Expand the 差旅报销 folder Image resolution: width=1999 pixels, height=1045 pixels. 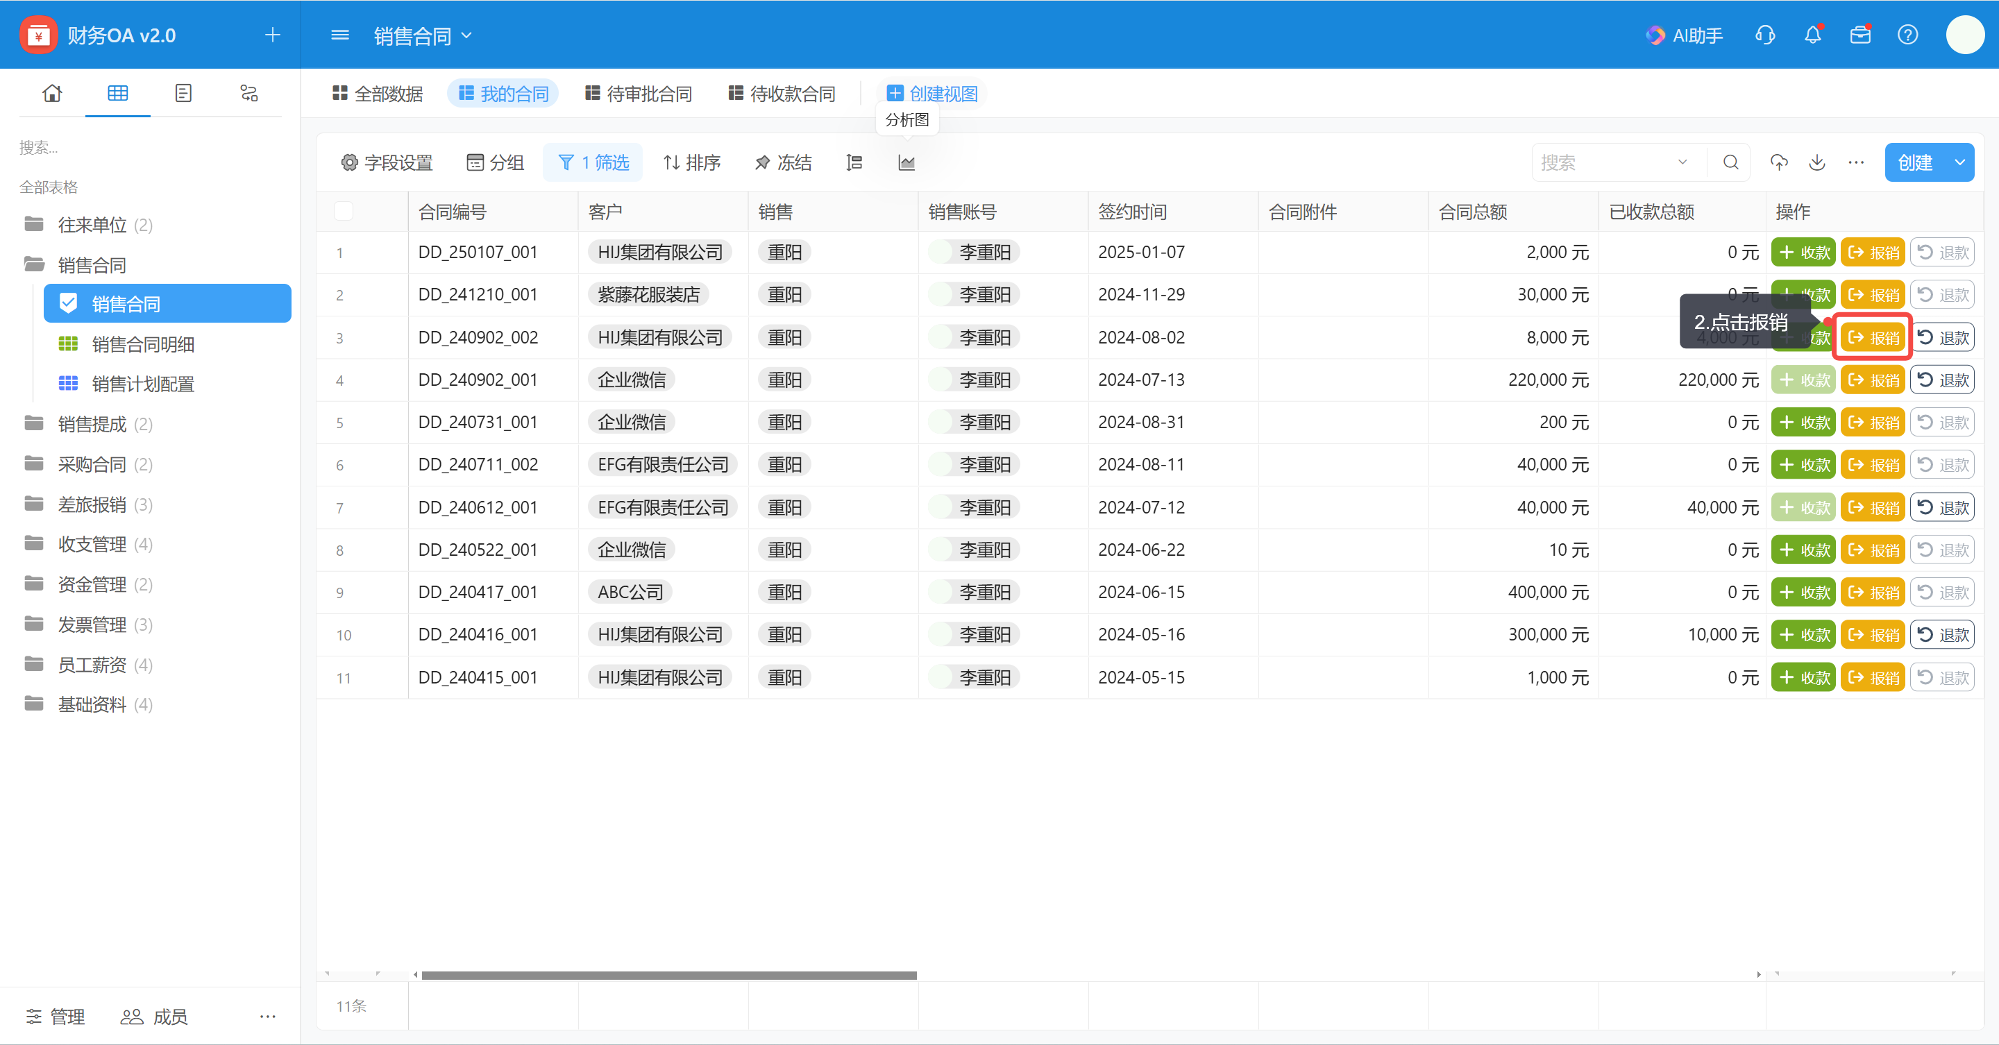(90, 504)
